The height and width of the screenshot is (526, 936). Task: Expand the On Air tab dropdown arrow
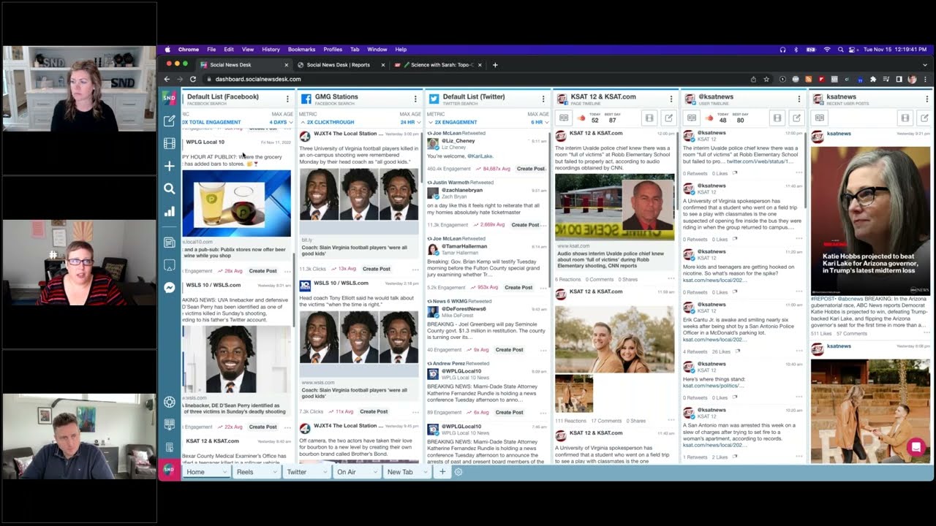(375, 472)
